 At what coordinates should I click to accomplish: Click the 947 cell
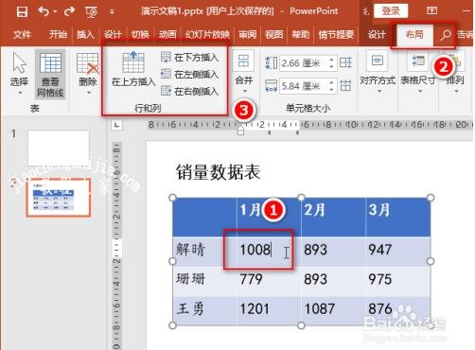tap(398, 252)
